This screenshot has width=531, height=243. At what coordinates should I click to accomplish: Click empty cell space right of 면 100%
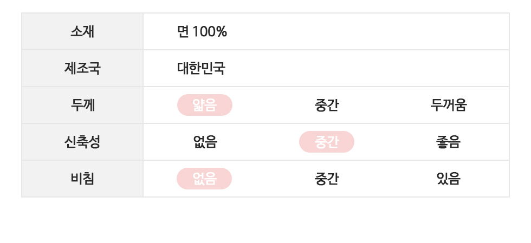[368, 31]
